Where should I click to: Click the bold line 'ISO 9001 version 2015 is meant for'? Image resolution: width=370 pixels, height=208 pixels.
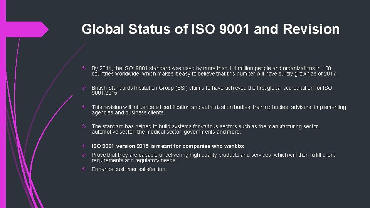tap(168, 146)
